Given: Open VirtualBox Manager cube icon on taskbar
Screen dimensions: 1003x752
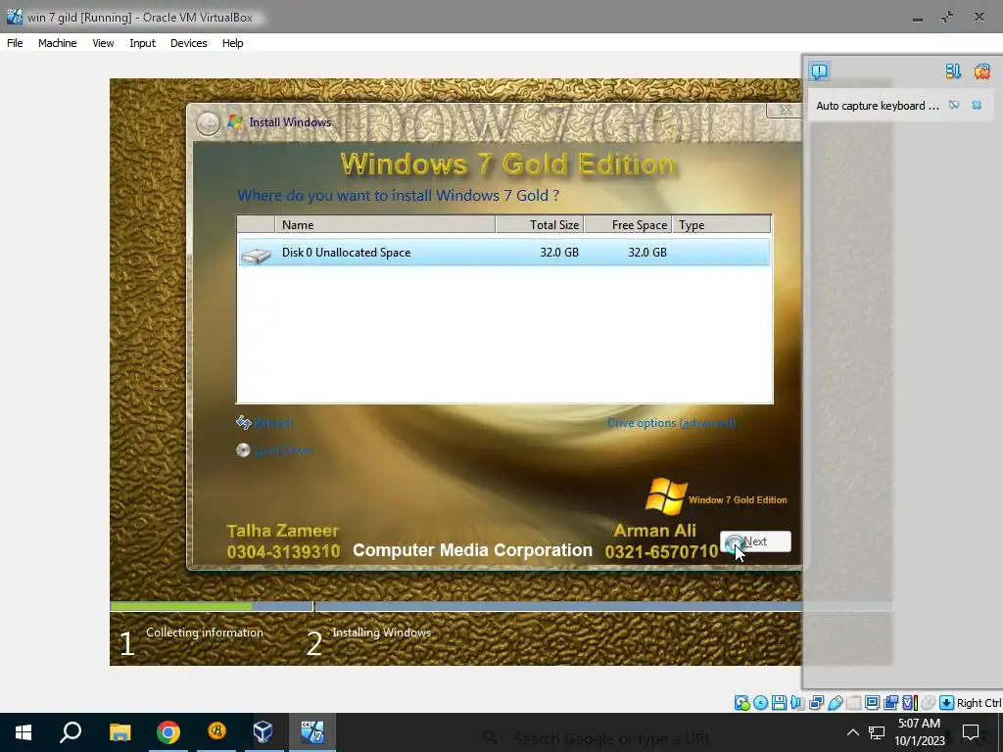Looking at the screenshot, I should pos(263,731).
